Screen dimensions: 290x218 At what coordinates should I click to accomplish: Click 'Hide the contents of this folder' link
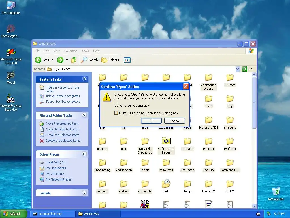coord(63,89)
